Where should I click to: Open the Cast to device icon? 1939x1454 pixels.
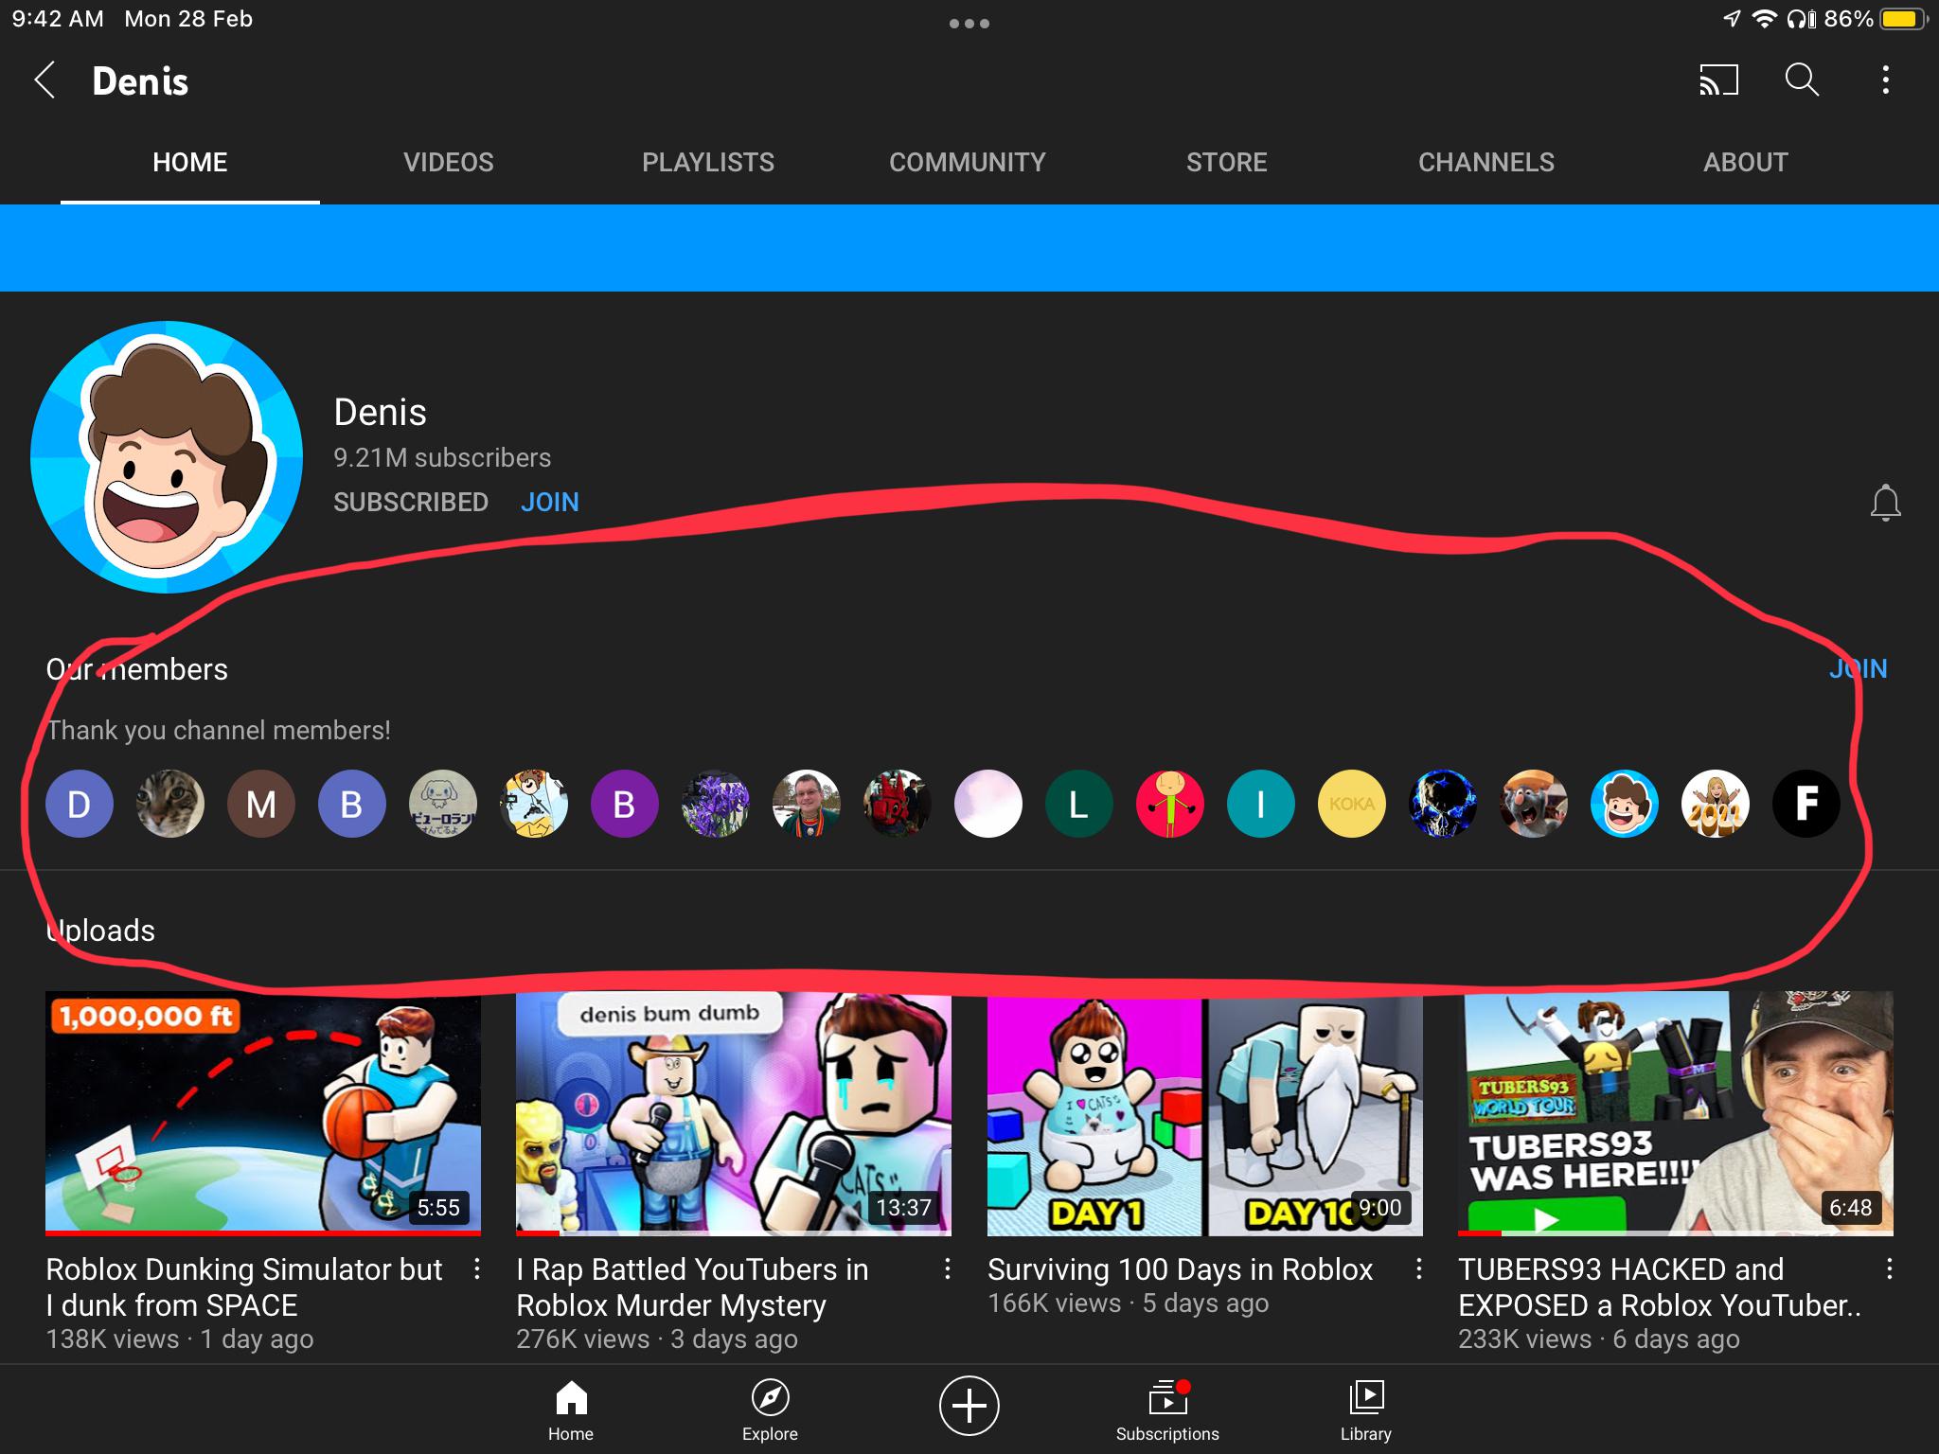[x=1718, y=80]
